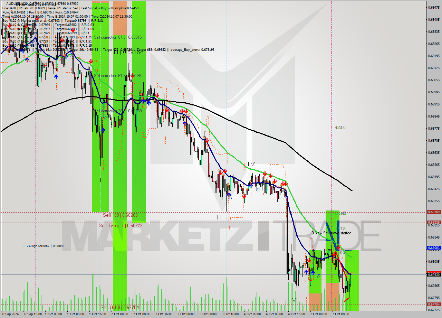Screen dimensions: 442x318
Task: Click the 'Target 685: 0.69382' info text
Action: tap(151, 50)
